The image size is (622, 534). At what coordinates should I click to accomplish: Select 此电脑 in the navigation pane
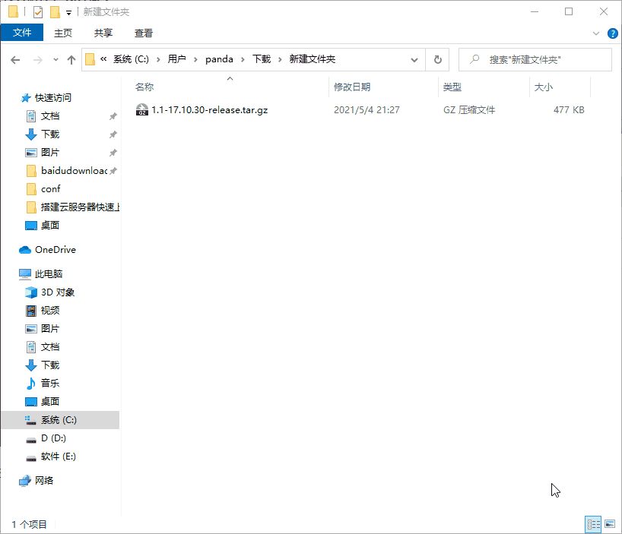tap(49, 273)
